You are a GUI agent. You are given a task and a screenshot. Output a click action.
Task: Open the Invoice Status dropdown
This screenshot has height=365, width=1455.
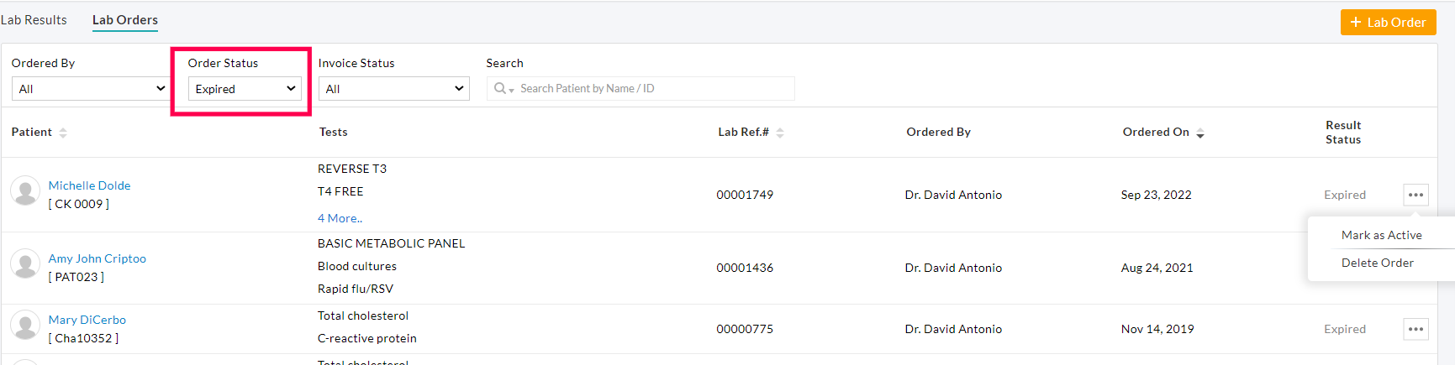[393, 89]
